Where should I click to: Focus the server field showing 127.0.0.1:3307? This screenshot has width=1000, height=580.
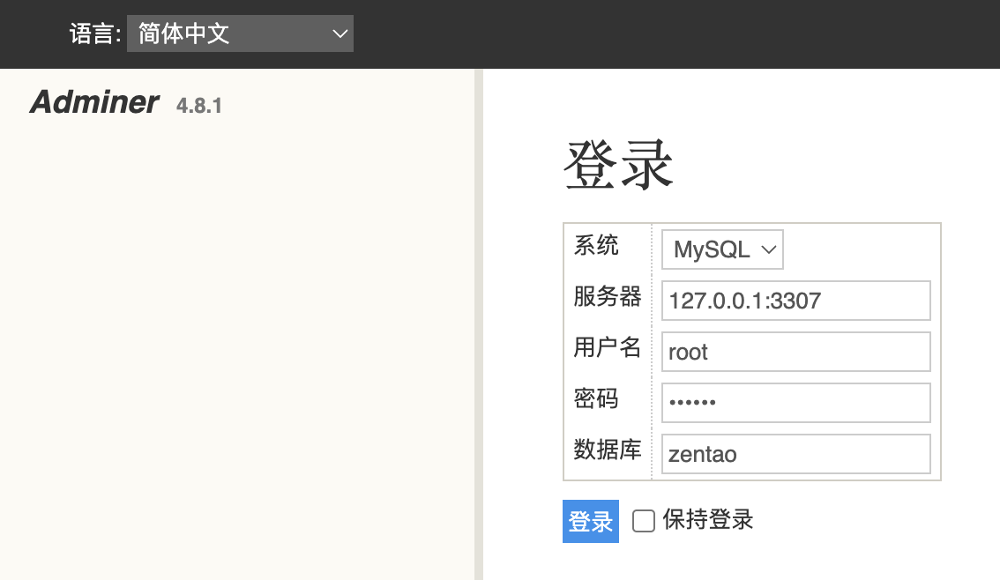point(795,301)
